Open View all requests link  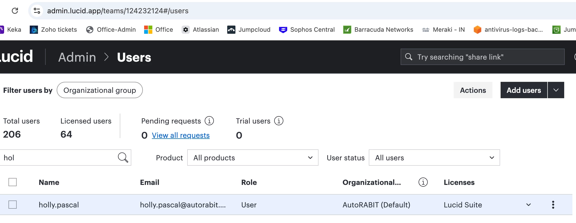[x=181, y=135]
